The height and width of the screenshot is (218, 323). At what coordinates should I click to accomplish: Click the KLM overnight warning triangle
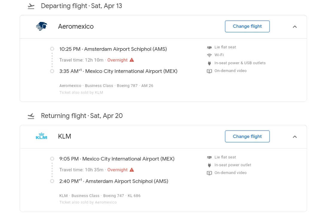[132, 170]
